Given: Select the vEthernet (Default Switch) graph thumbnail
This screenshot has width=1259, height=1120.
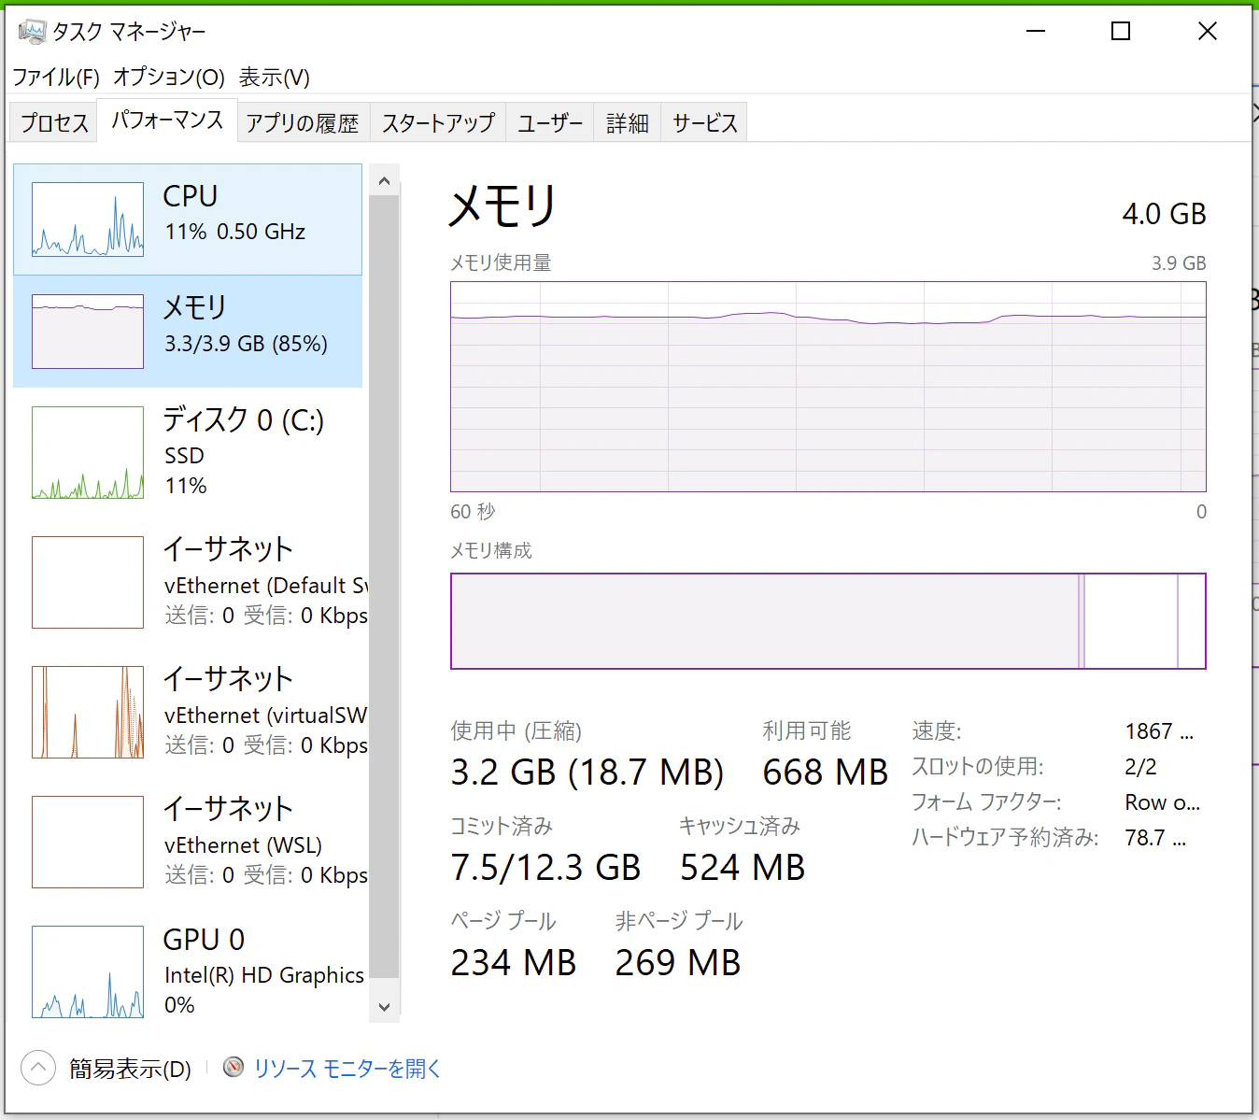Looking at the screenshot, I should point(88,582).
